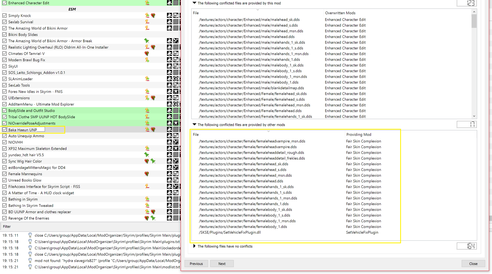Click the conflict icon for BodySlide and Outfit Studio
The height and width of the screenshot is (274, 492).
[x=147, y=111]
